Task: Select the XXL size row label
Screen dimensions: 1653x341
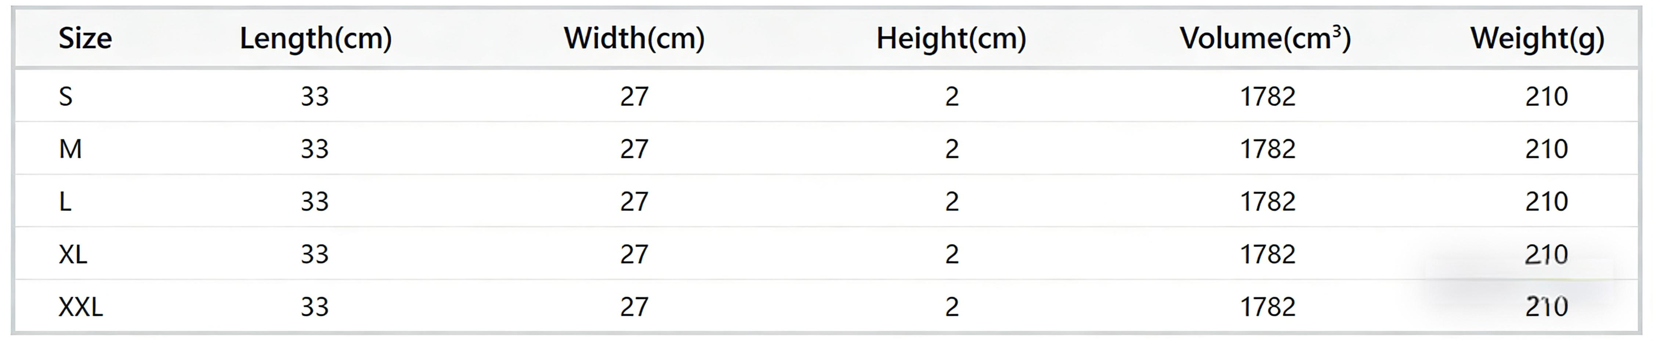Action: (x=80, y=307)
